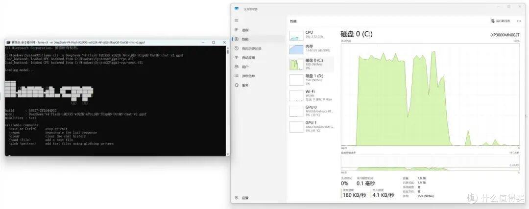Click the 'modalities : text' line in terminal

pos(21,118)
